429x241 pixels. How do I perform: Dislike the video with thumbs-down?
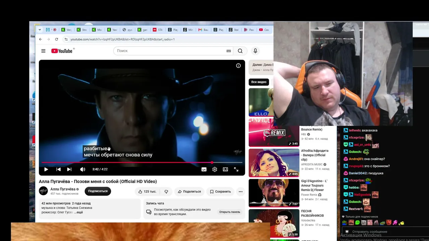point(166,191)
